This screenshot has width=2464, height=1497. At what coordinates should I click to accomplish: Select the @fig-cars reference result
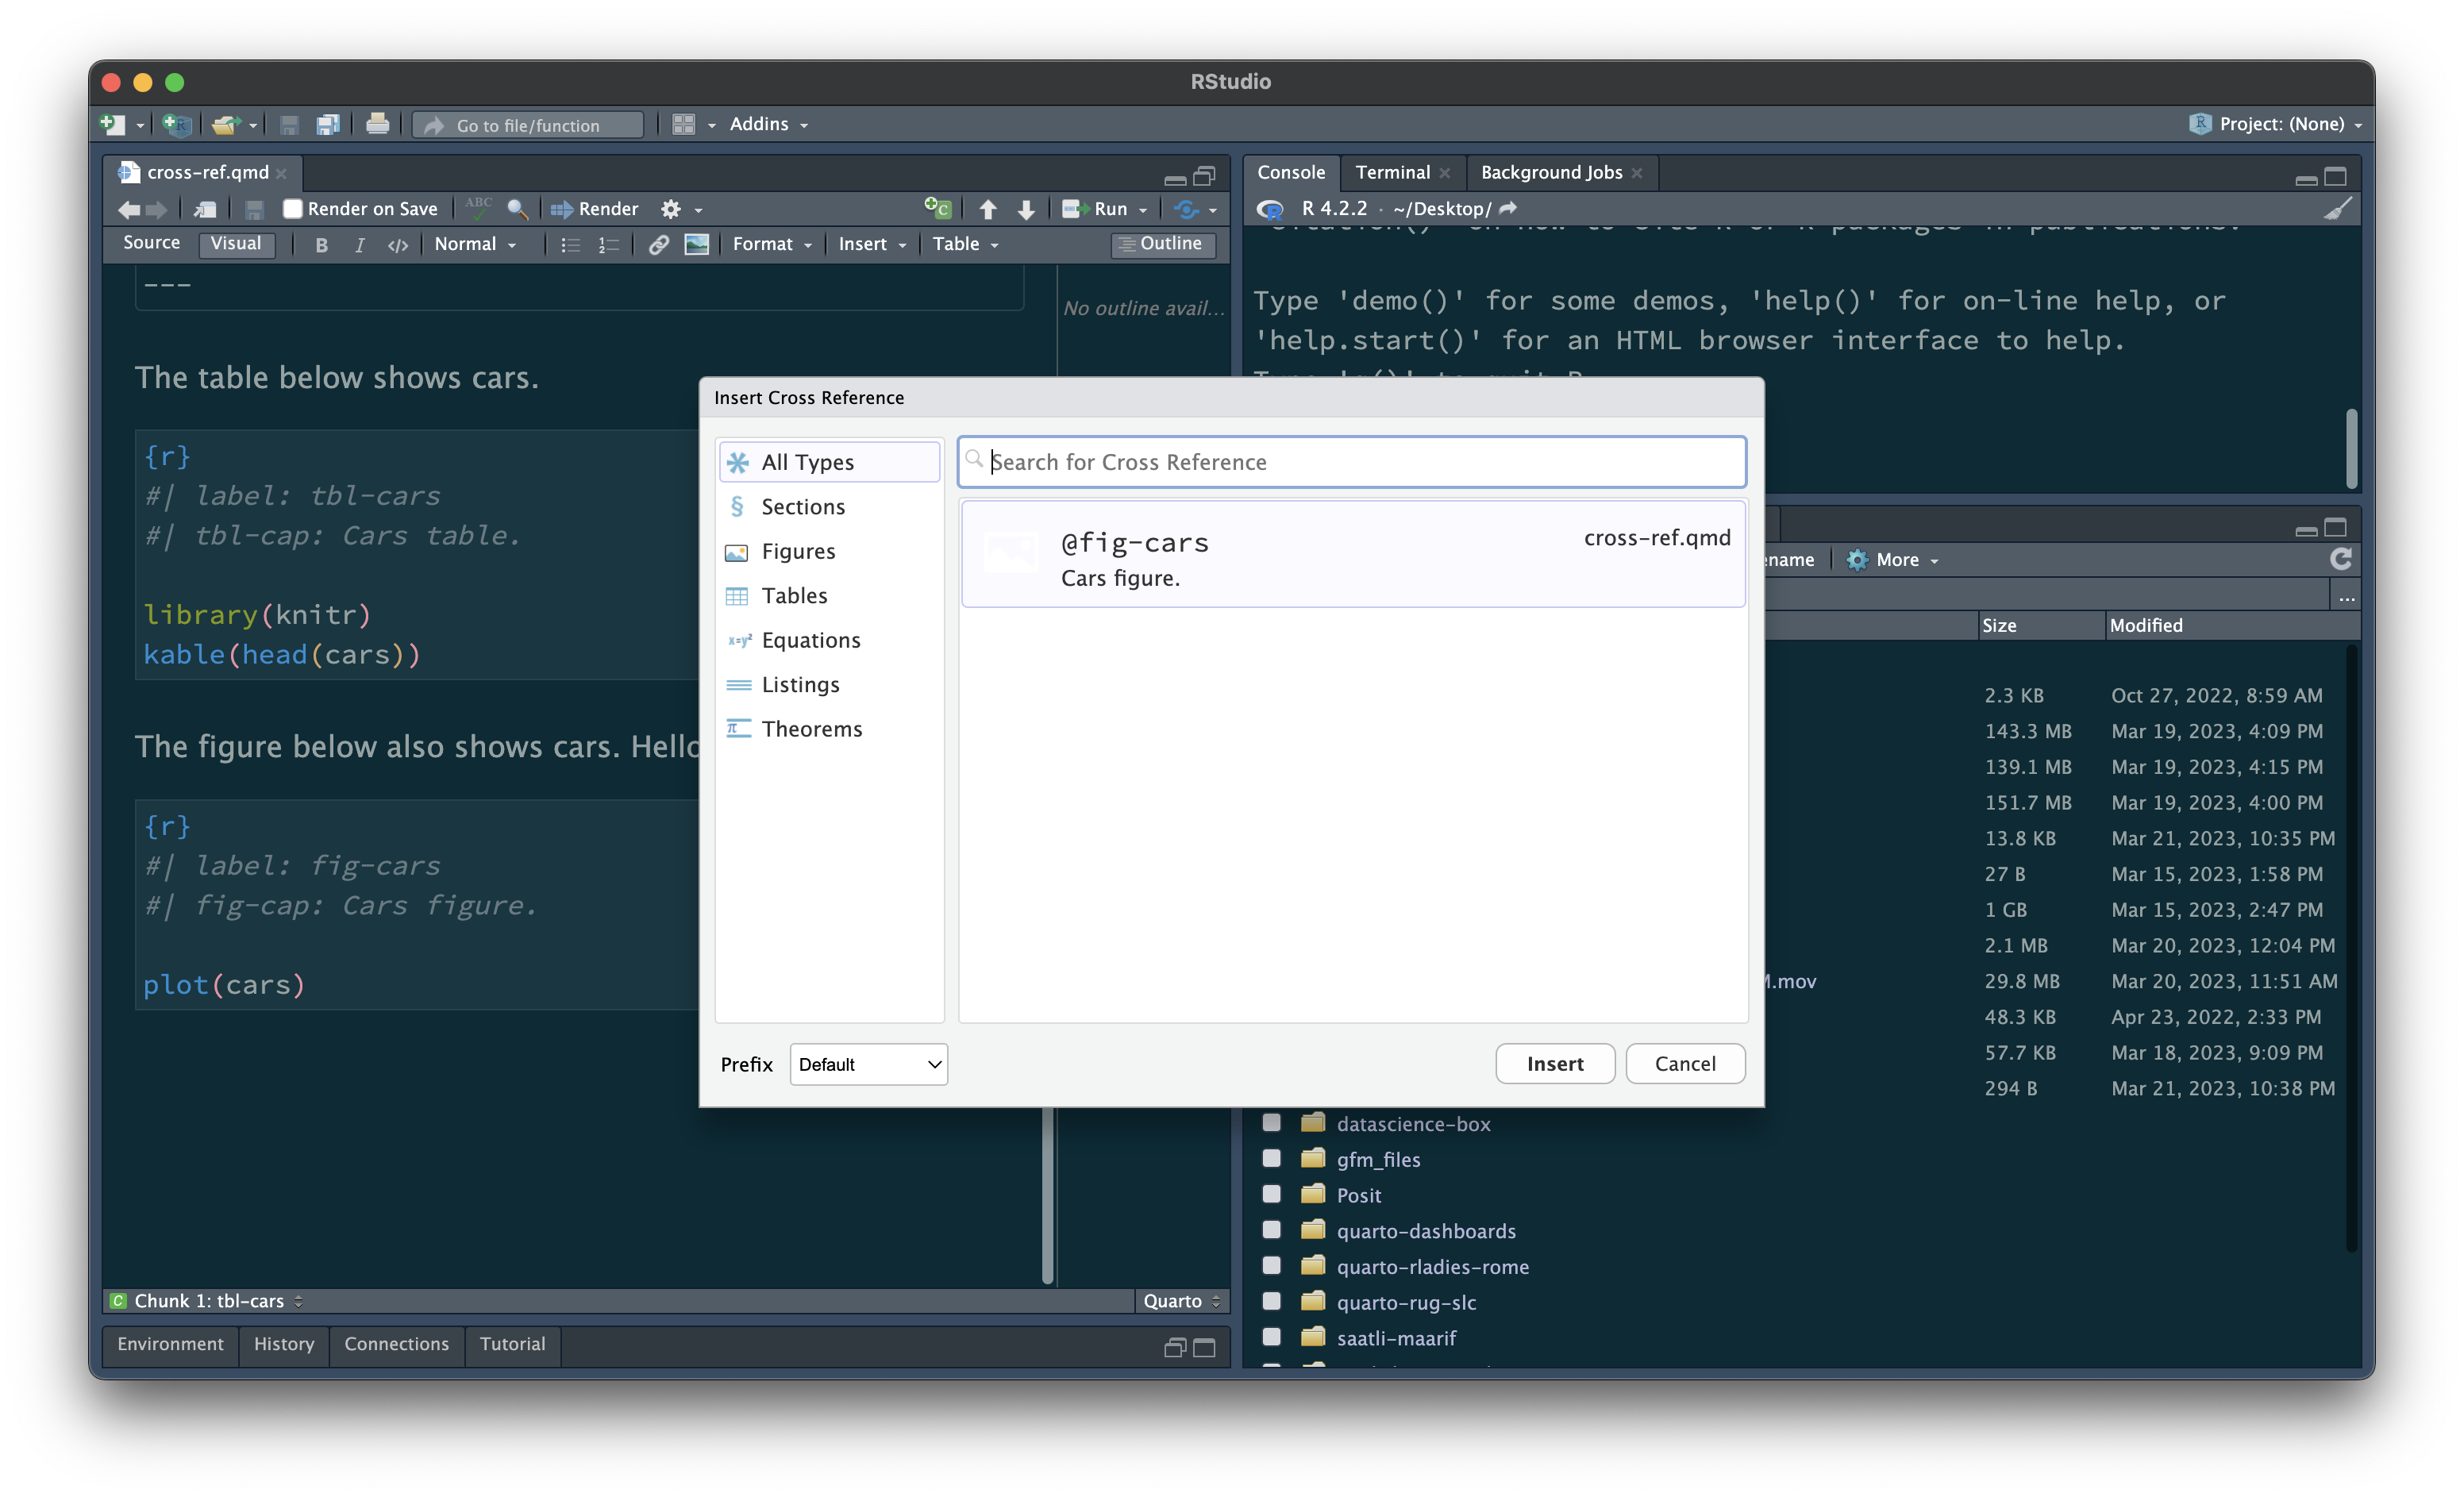coord(1353,555)
